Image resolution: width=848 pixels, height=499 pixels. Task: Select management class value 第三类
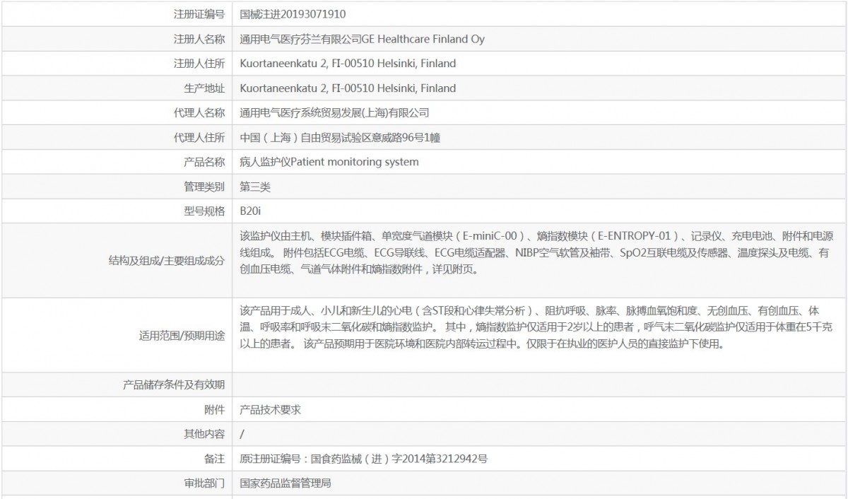(255, 187)
